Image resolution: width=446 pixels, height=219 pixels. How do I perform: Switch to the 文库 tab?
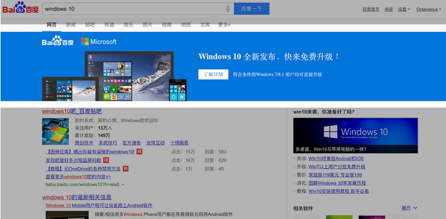pos(205,25)
